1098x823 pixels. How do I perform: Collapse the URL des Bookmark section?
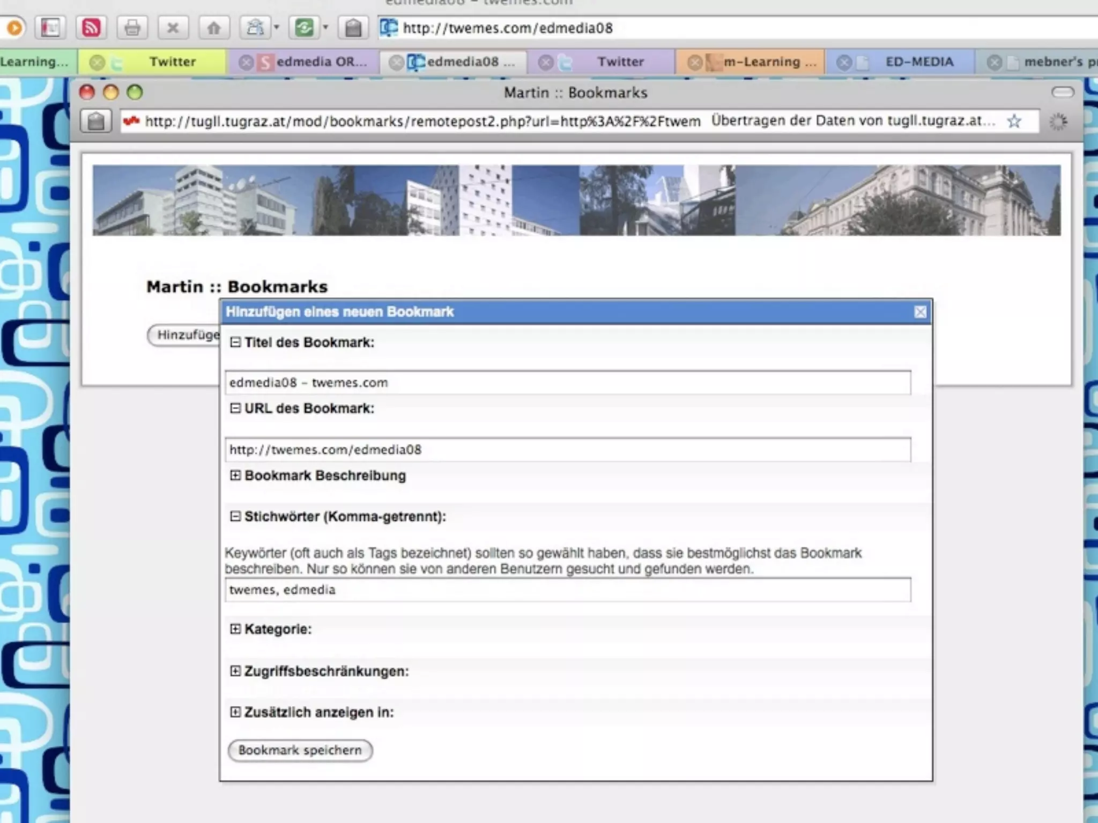pos(235,408)
